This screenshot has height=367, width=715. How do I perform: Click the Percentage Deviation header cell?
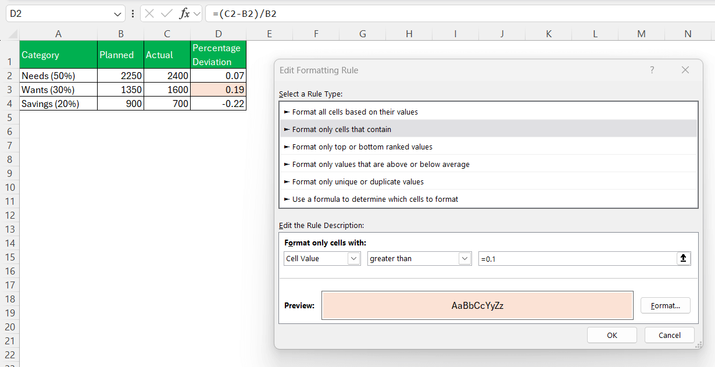[218, 55]
